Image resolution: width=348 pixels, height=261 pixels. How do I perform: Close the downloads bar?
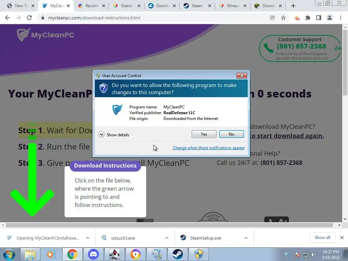point(342,238)
